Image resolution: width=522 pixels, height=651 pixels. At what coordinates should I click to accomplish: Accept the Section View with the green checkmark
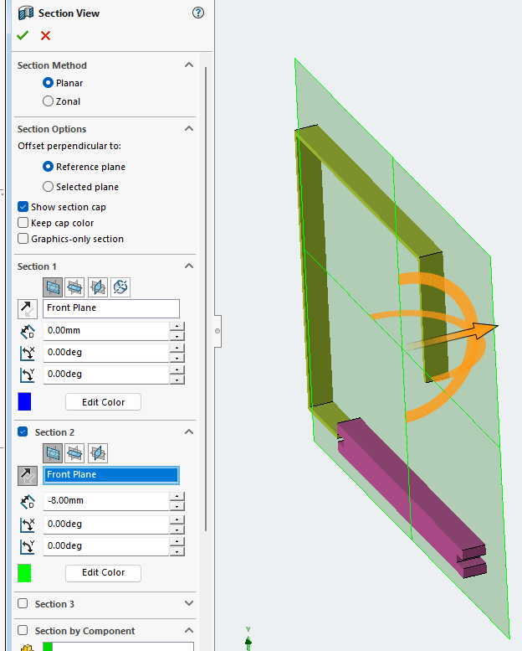click(x=23, y=35)
